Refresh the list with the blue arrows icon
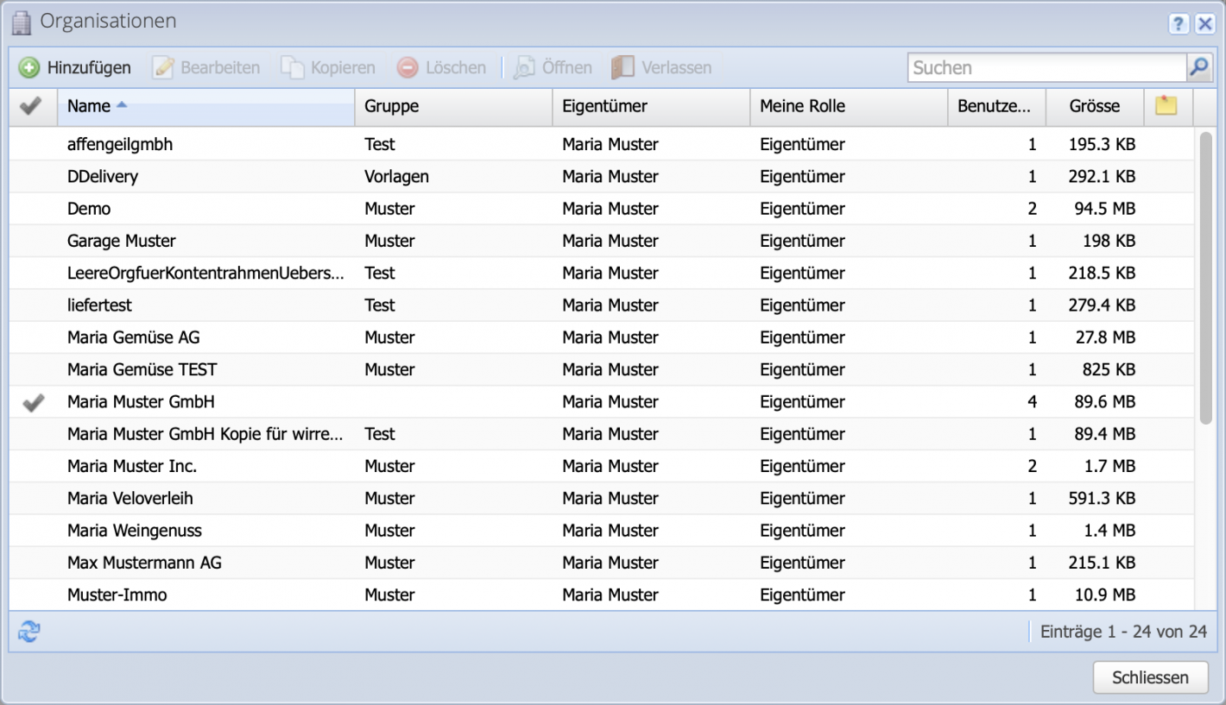 point(27,632)
